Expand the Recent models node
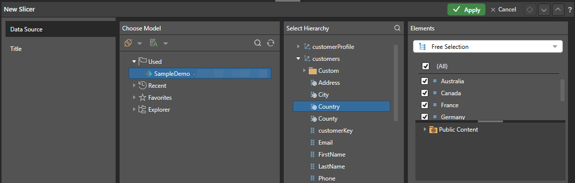The image size is (575, 183). 134,85
